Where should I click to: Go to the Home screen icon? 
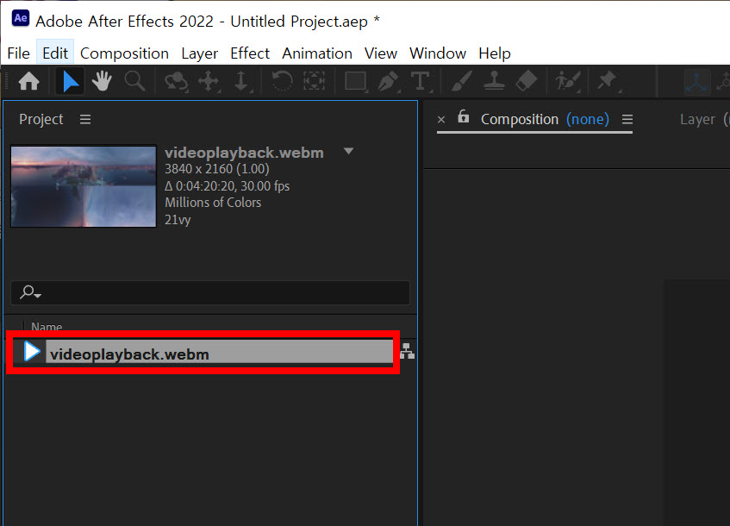click(28, 82)
